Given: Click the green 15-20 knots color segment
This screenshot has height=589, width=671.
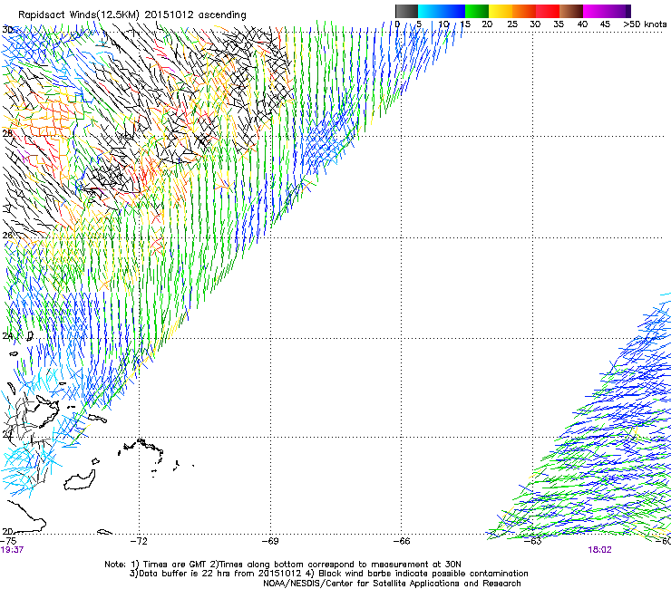Looking at the screenshot, I should 477,11.
